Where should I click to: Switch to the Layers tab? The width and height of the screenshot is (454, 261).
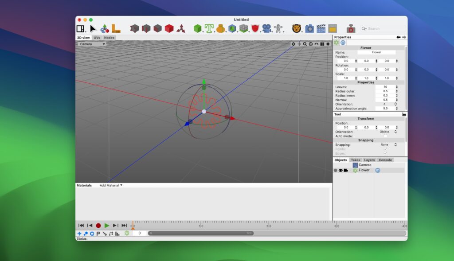pos(370,160)
